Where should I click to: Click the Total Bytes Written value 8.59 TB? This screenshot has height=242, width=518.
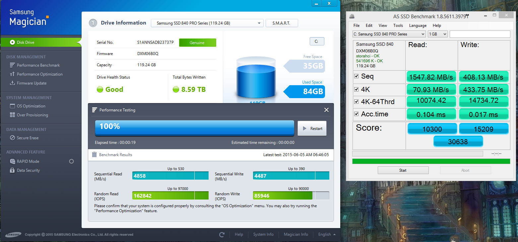click(x=193, y=90)
